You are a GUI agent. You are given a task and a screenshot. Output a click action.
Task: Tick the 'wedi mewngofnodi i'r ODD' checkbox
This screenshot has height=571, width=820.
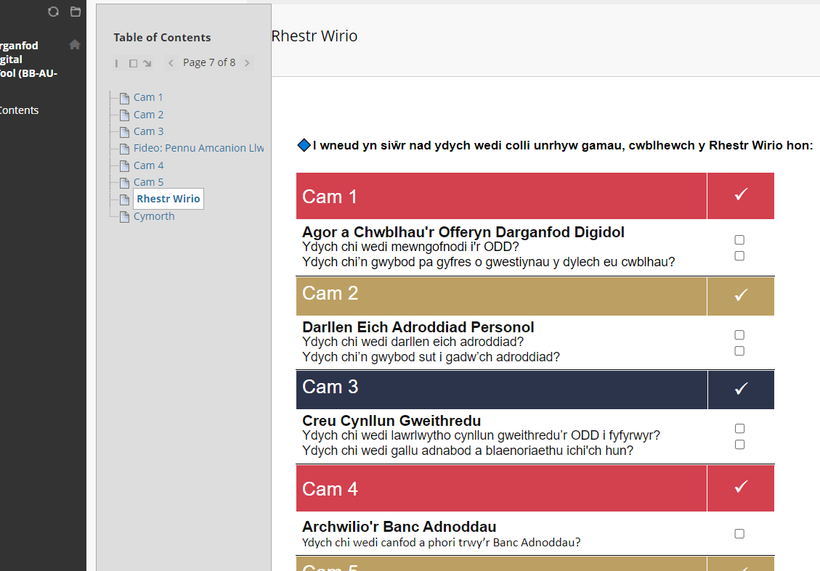(x=739, y=239)
